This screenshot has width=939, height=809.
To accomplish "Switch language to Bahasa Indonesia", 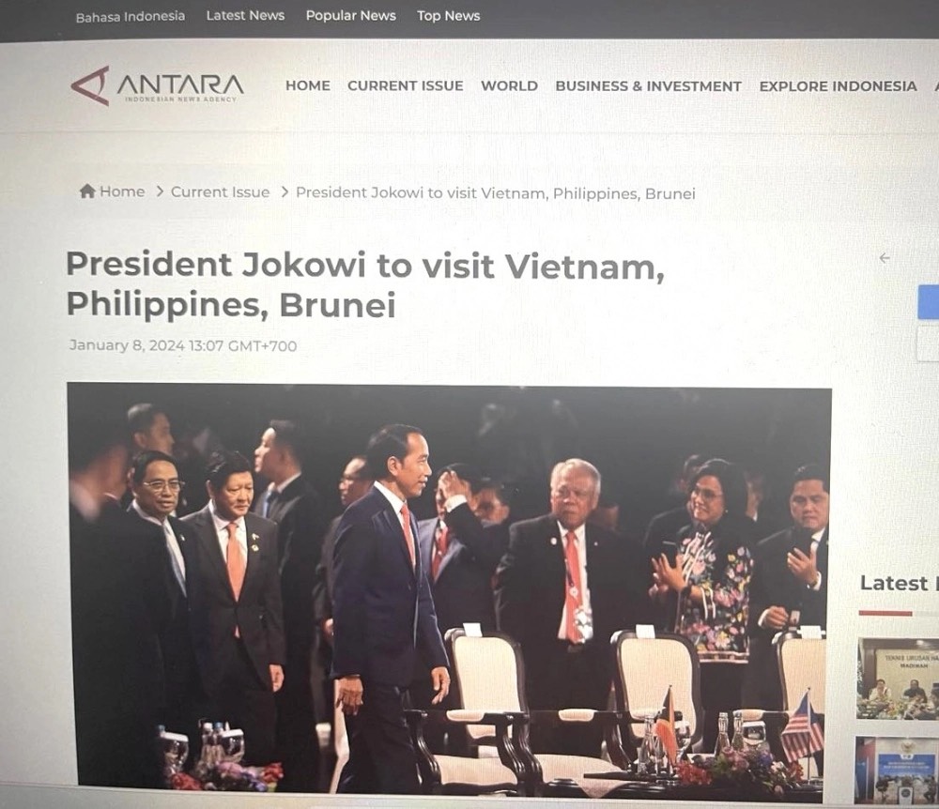I will [130, 17].
